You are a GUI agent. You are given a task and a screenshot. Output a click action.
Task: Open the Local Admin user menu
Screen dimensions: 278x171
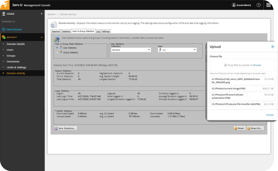pos(241,5)
